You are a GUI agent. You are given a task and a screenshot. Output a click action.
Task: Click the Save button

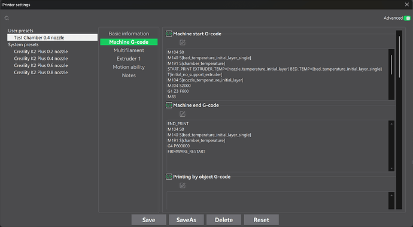(x=149, y=220)
